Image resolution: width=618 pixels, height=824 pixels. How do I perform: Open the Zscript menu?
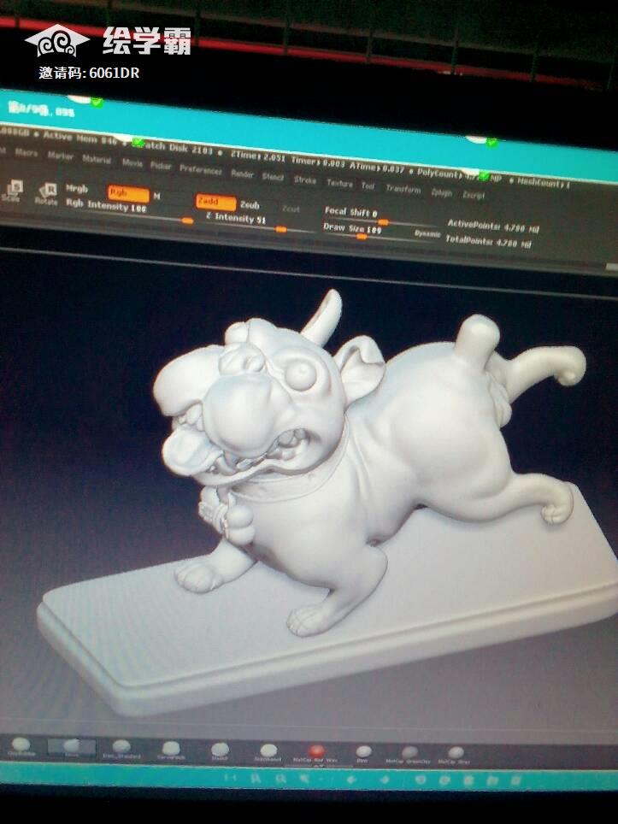click(x=473, y=196)
